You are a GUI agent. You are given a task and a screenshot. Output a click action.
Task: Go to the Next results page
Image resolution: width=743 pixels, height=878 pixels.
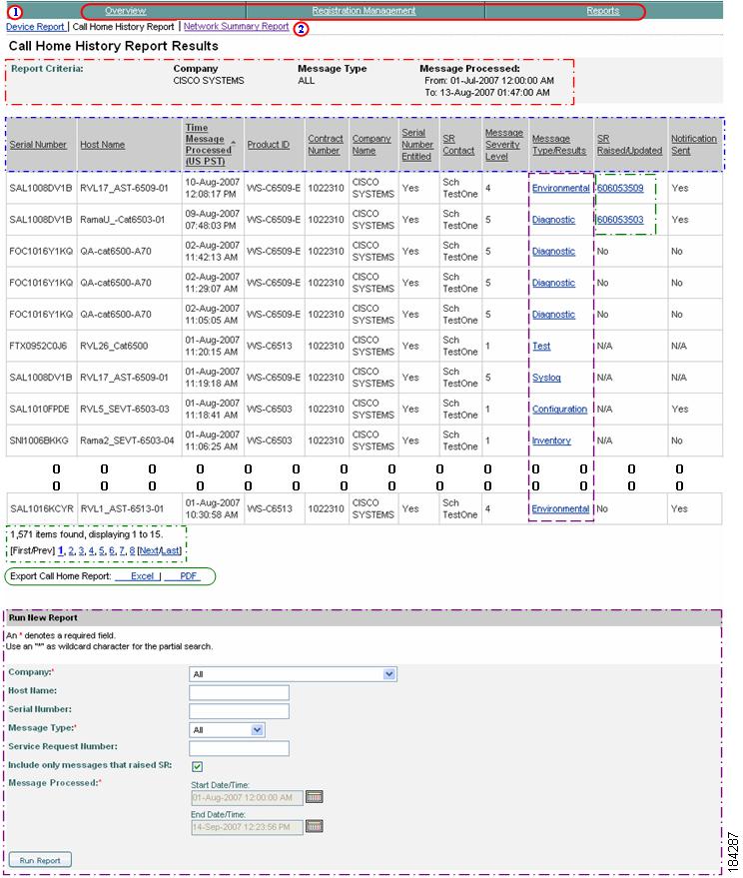(149, 551)
